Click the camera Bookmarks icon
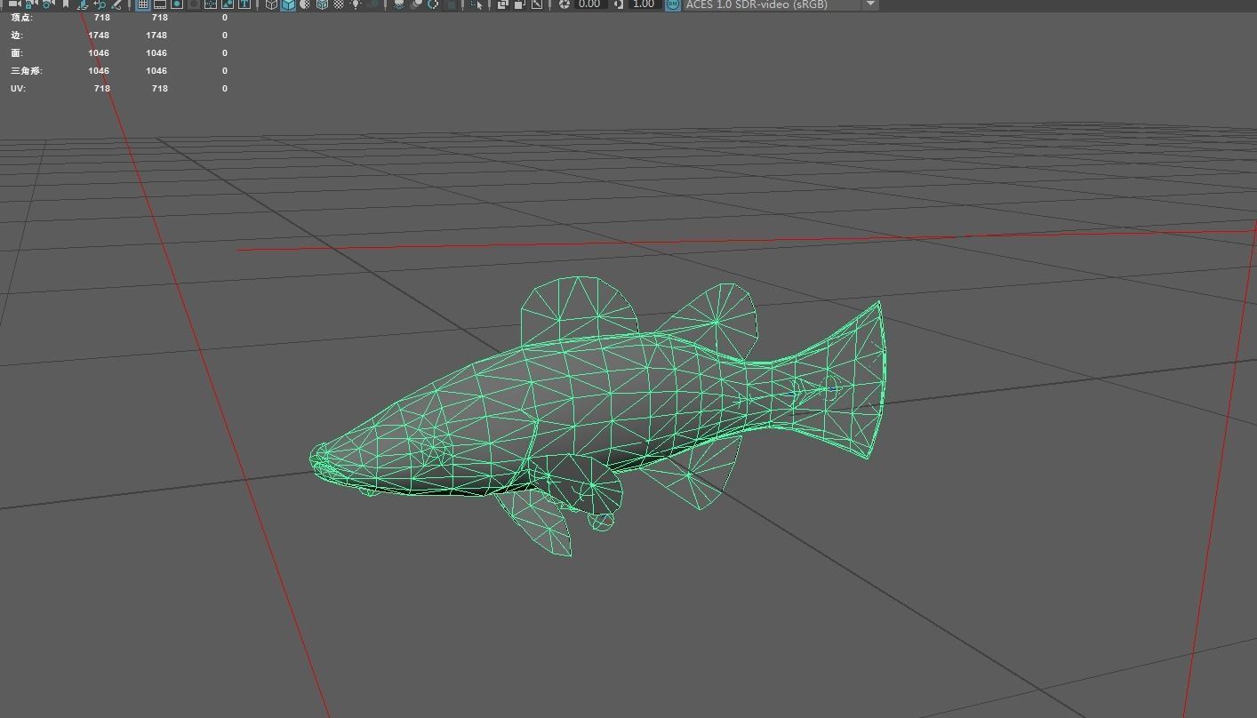The width and height of the screenshot is (1257, 718). tap(65, 4)
